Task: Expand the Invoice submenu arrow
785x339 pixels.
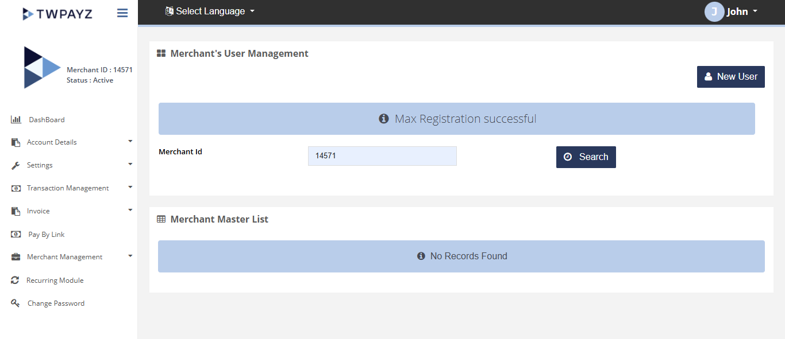Action: (x=130, y=210)
